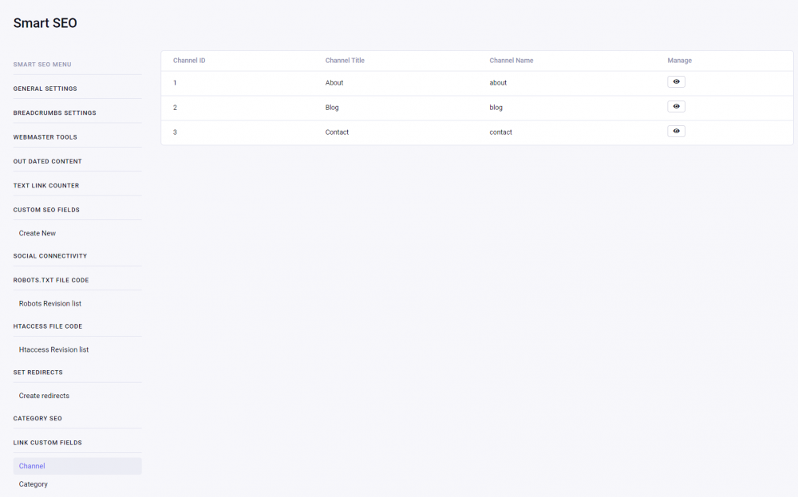Click the eye icon for the Blog channel
The width and height of the screenshot is (798, 497).
tap(676, 106)
